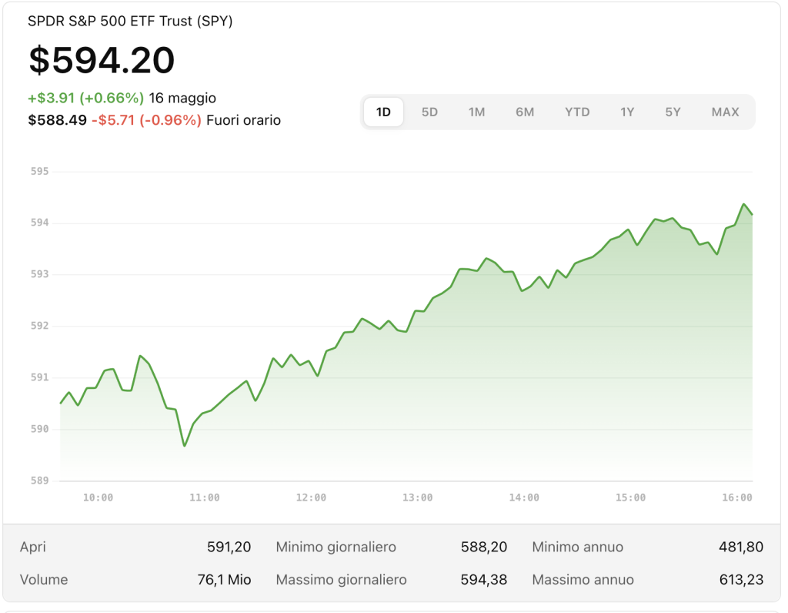788x613 pixels.
Task: Click the Massimo giornaliero label
Action: click(x=341, y=580)
